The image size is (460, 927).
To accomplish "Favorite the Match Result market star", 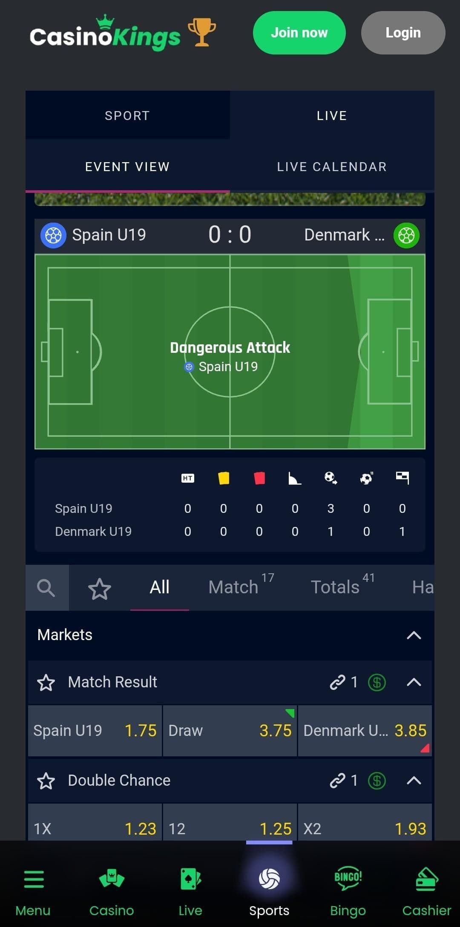I will 46,683.
